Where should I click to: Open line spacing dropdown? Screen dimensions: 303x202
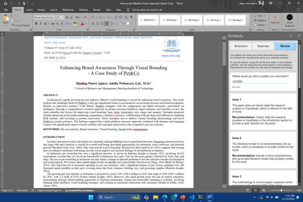point(113,24)
